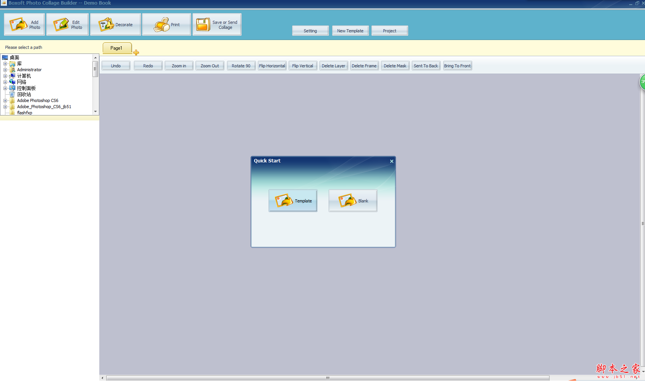Select Adobe Photoshop CS6 folder in tree
The height and width of the screenshot is (381, 645).
(38, 101)
